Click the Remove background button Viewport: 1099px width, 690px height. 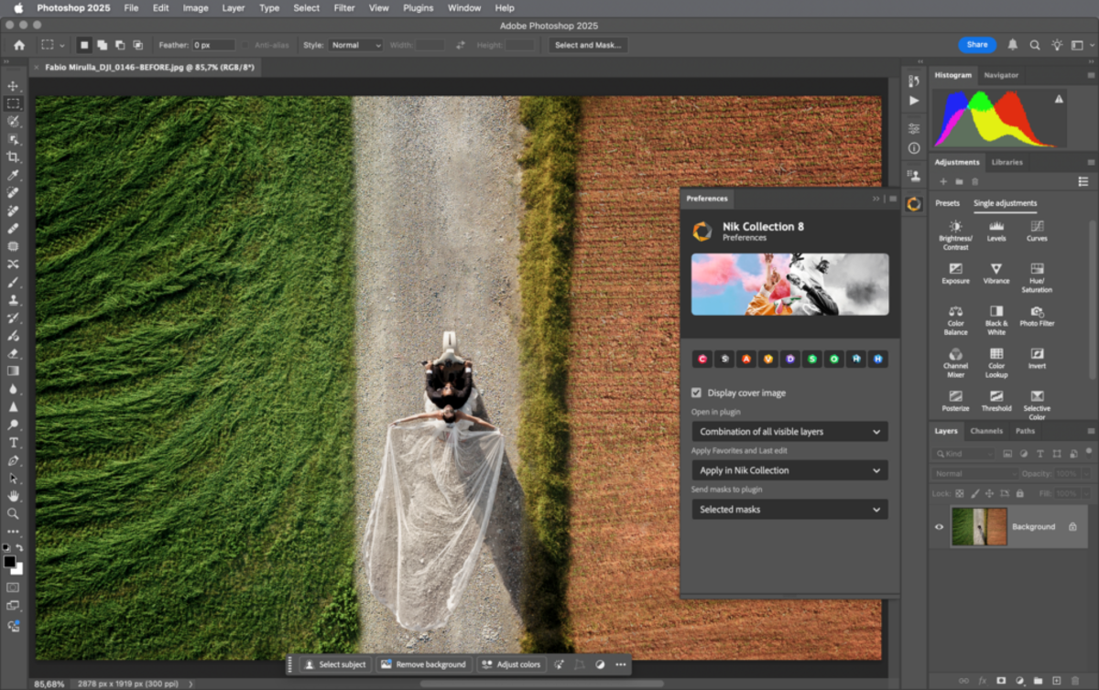coord(424,664)
